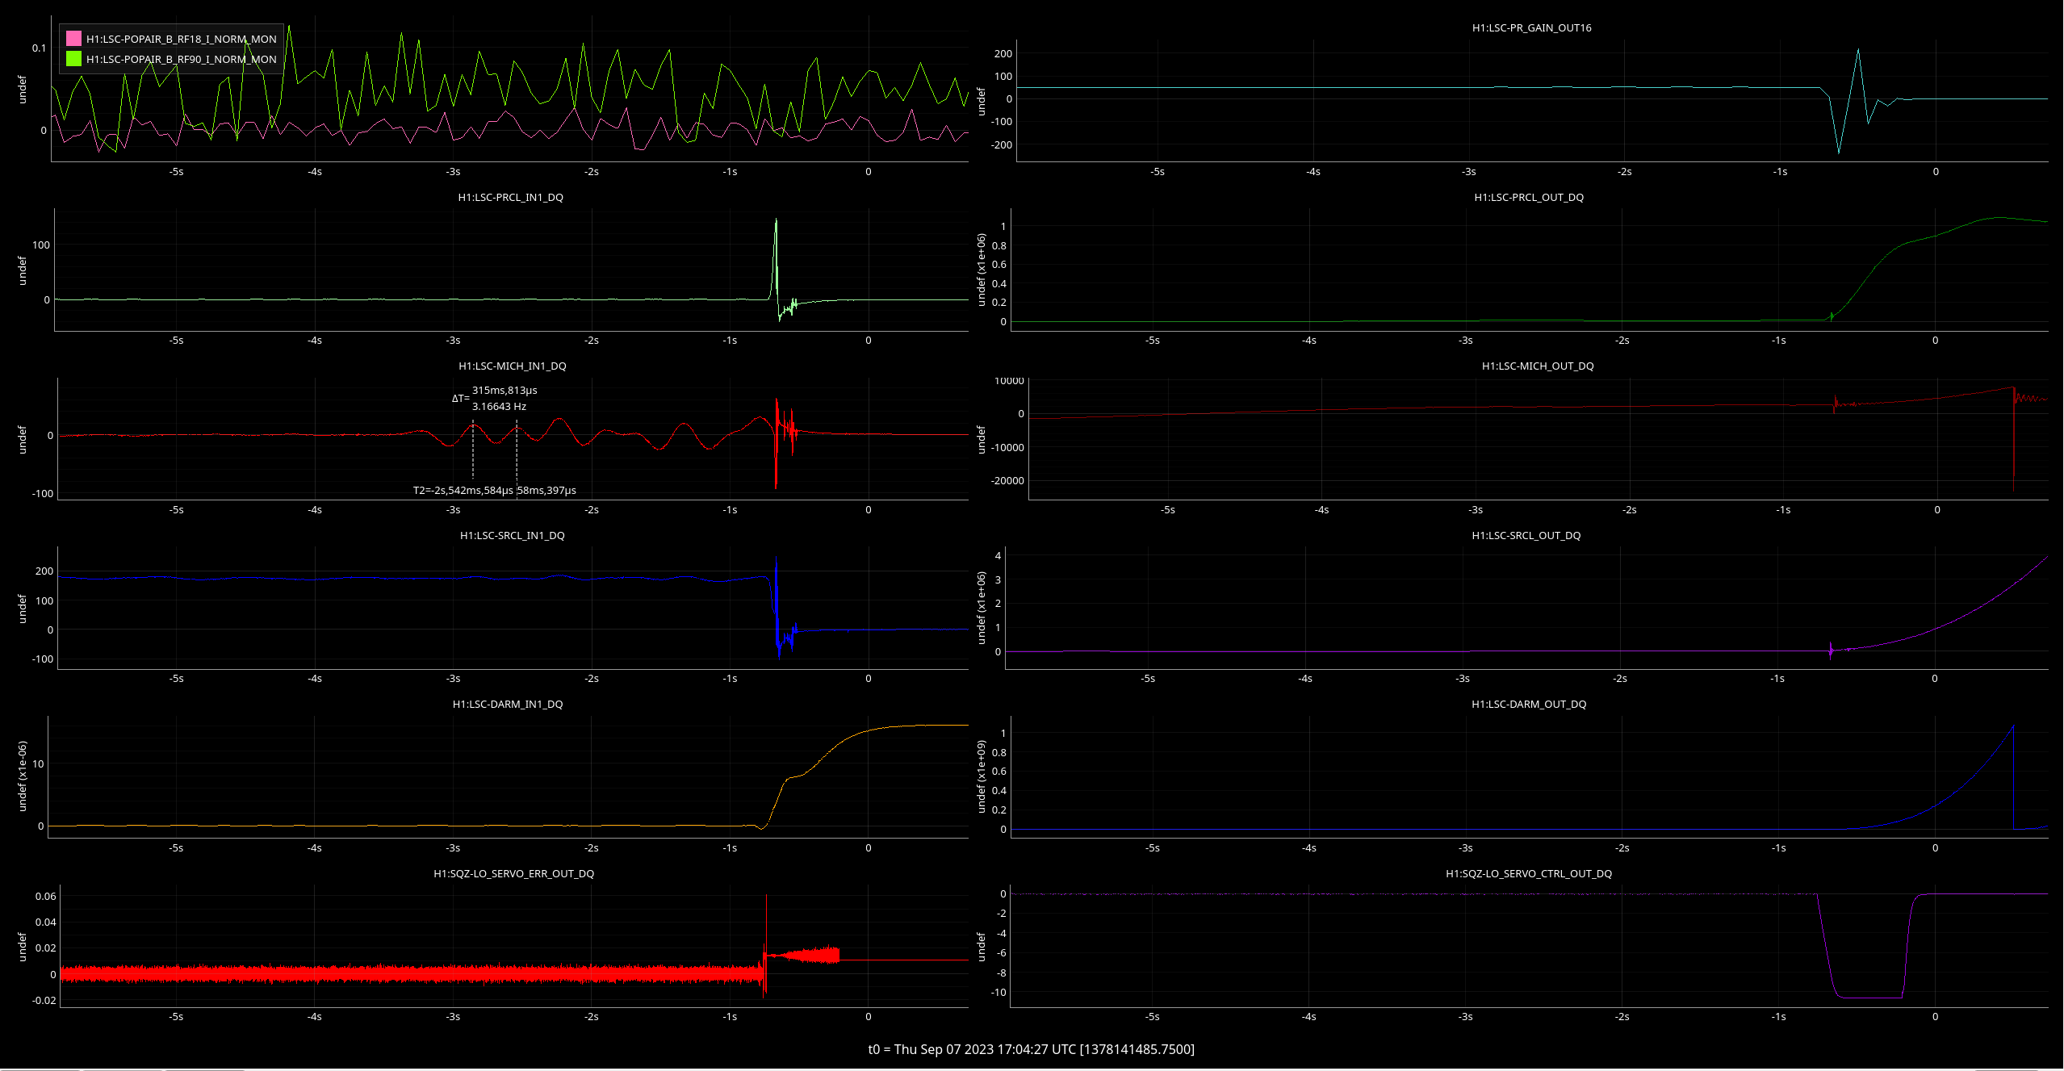Click the 58ms,397µs cursor label
Image resolution: width=2064 pixels, height=1071 pixels.
[546, 490]
